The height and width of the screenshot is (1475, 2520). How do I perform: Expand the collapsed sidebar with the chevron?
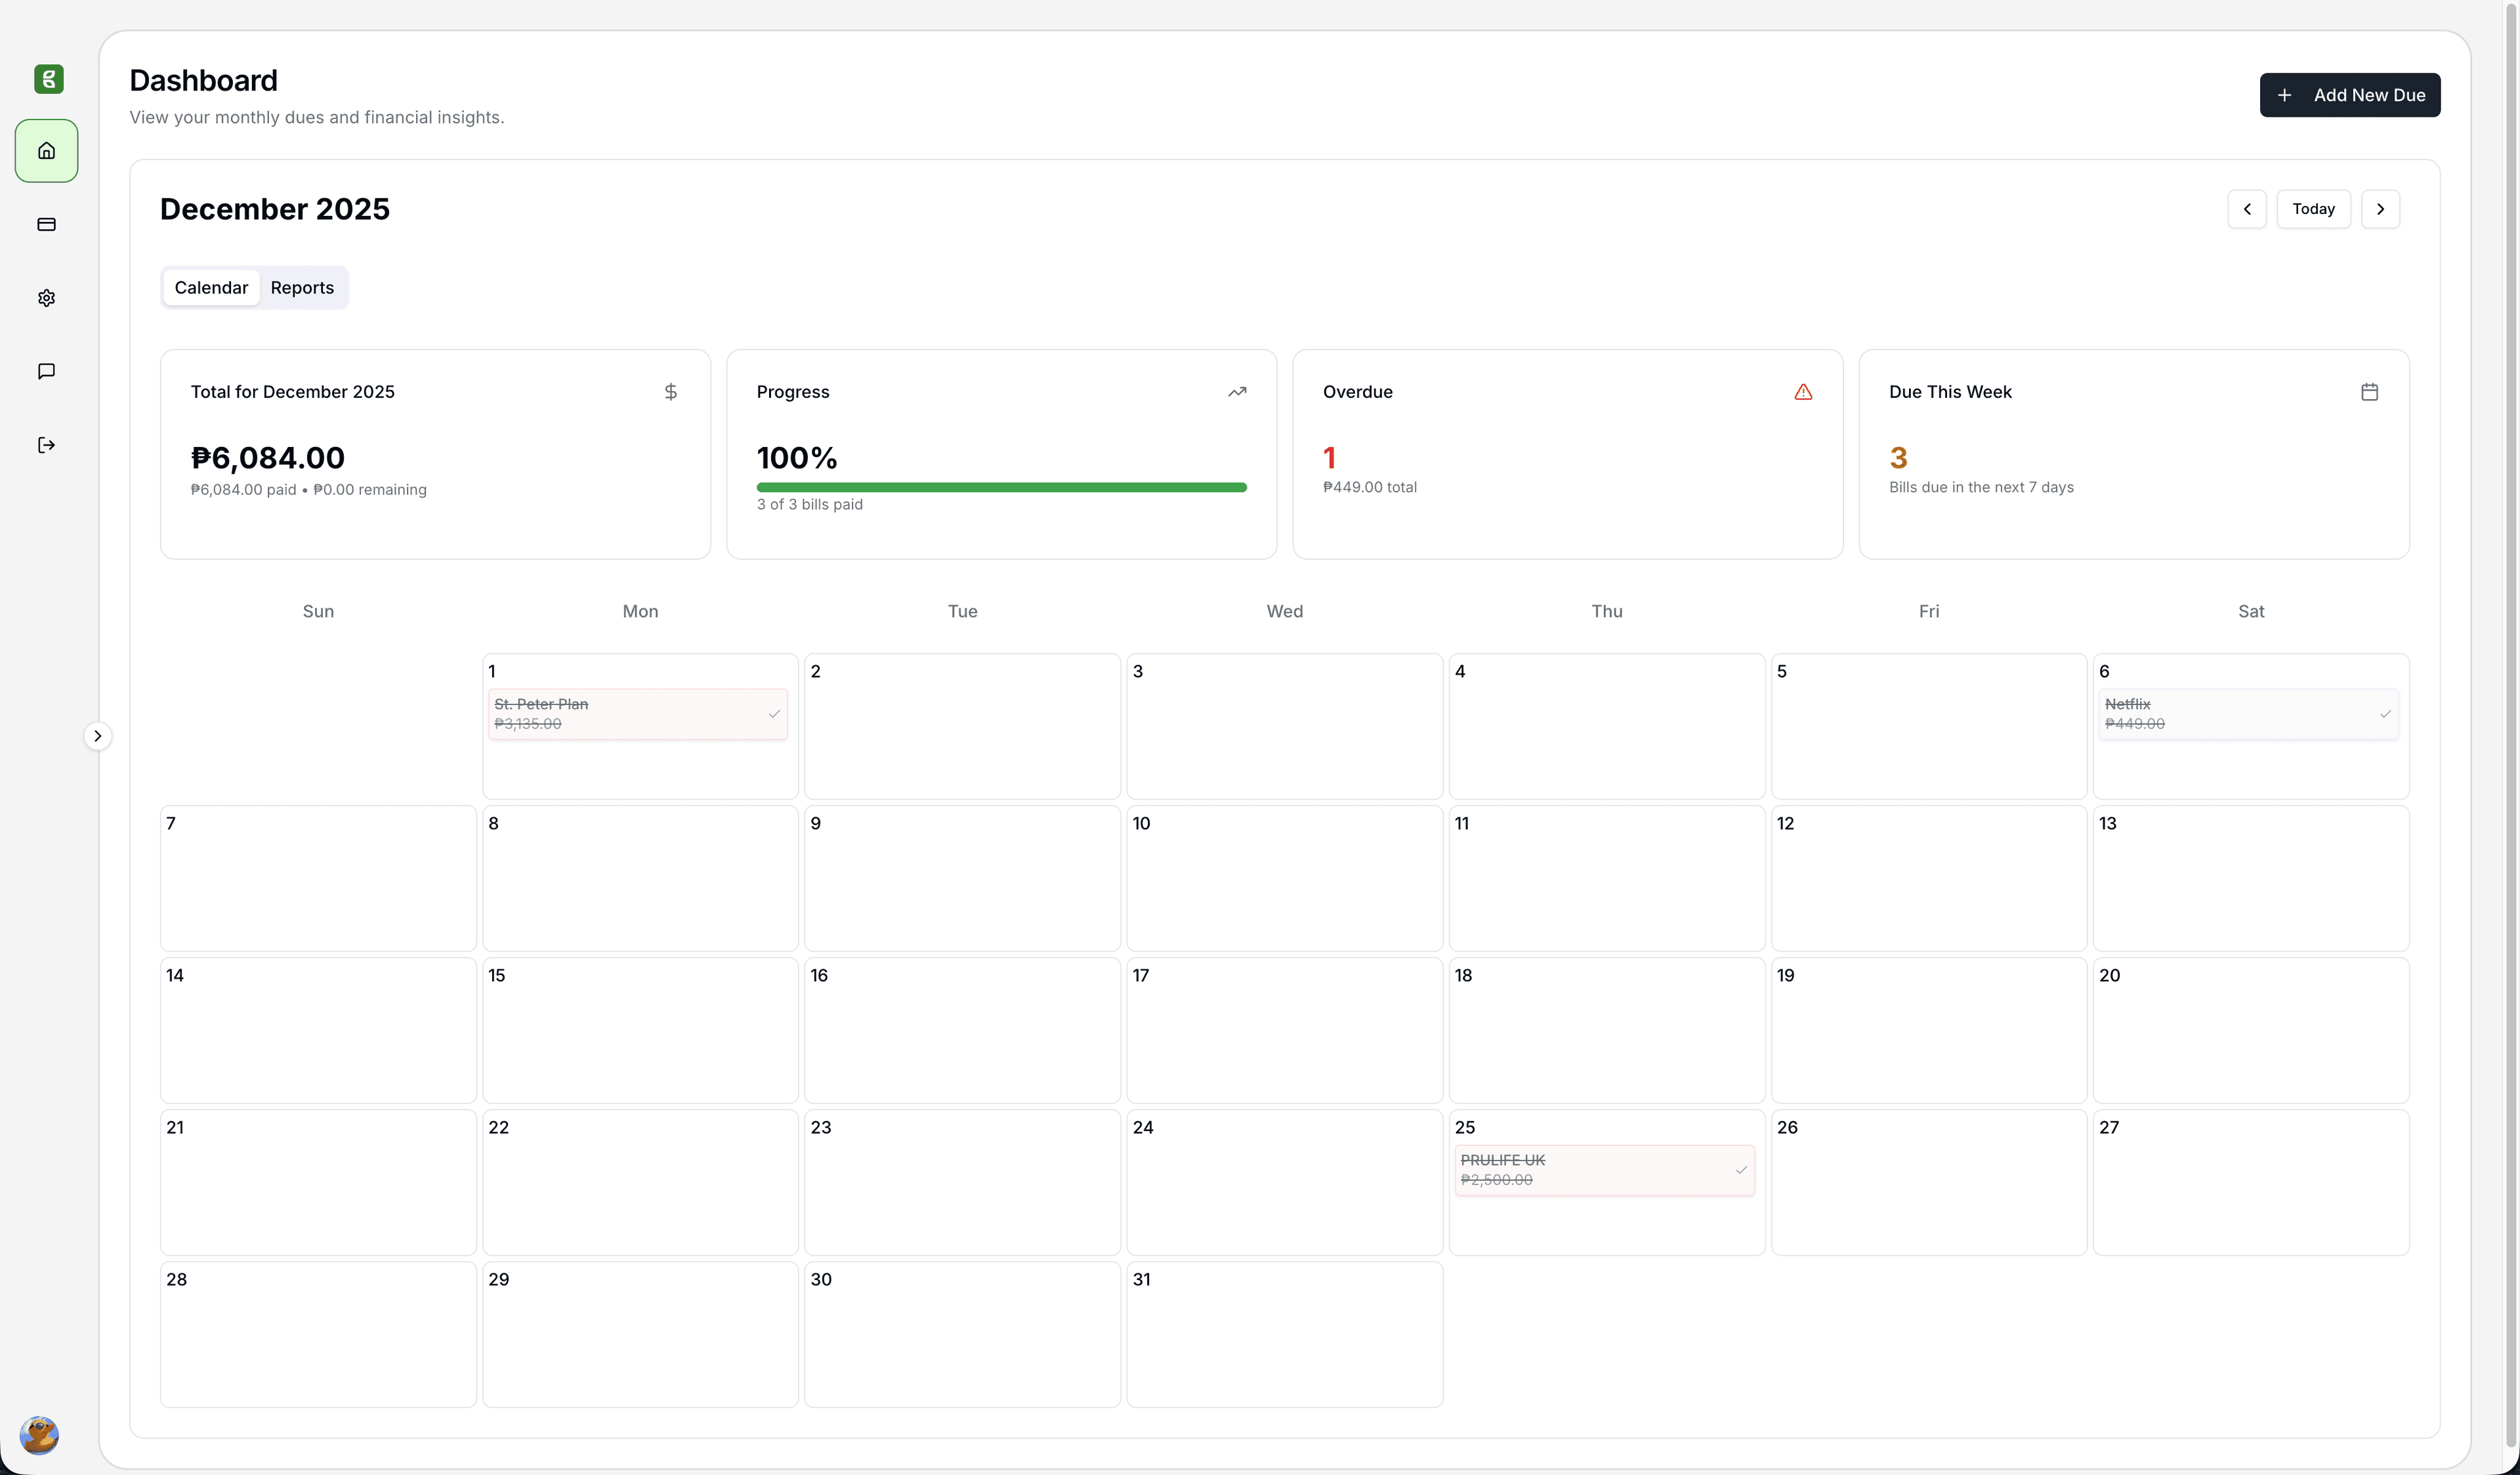coord(97,736)
